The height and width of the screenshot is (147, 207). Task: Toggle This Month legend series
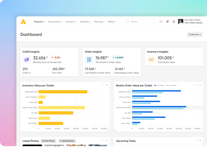click(x=159, y=85)
